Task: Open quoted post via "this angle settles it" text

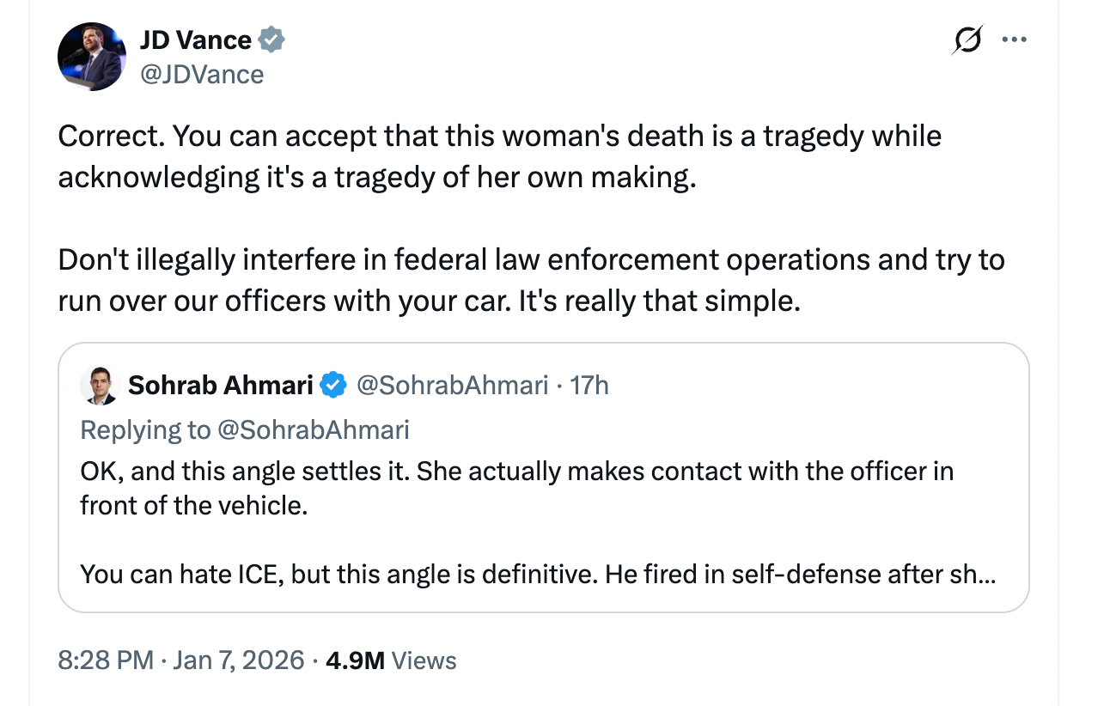Action: coord(344,472)
